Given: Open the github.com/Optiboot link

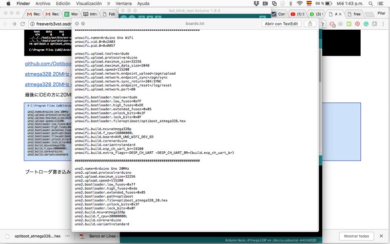Looking at the screenshot, I should point(48,64).
